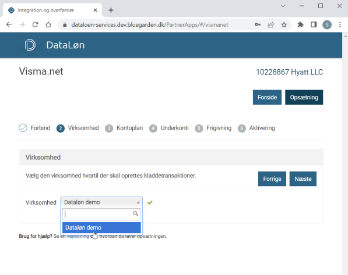
Task: Close the Integration og overførsler tab
Action: click(x=95, y=10)
